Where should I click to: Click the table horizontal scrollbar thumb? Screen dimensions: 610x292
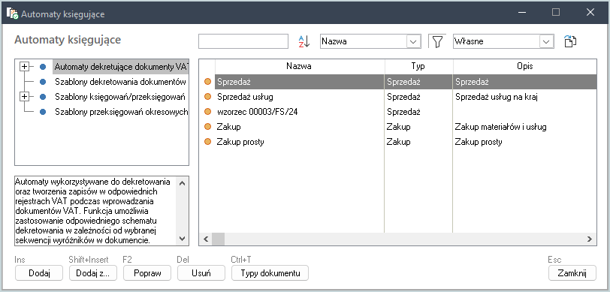[x=218, y=239]
